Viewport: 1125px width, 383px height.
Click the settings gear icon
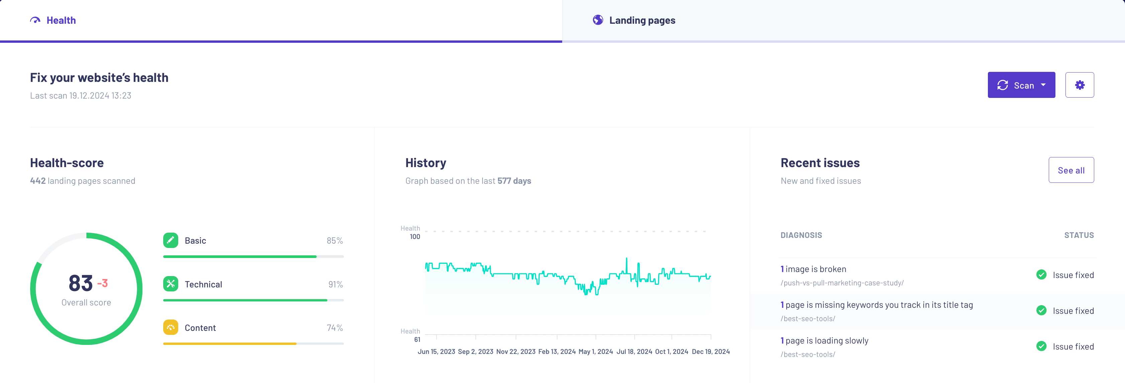click(1079, 85)
